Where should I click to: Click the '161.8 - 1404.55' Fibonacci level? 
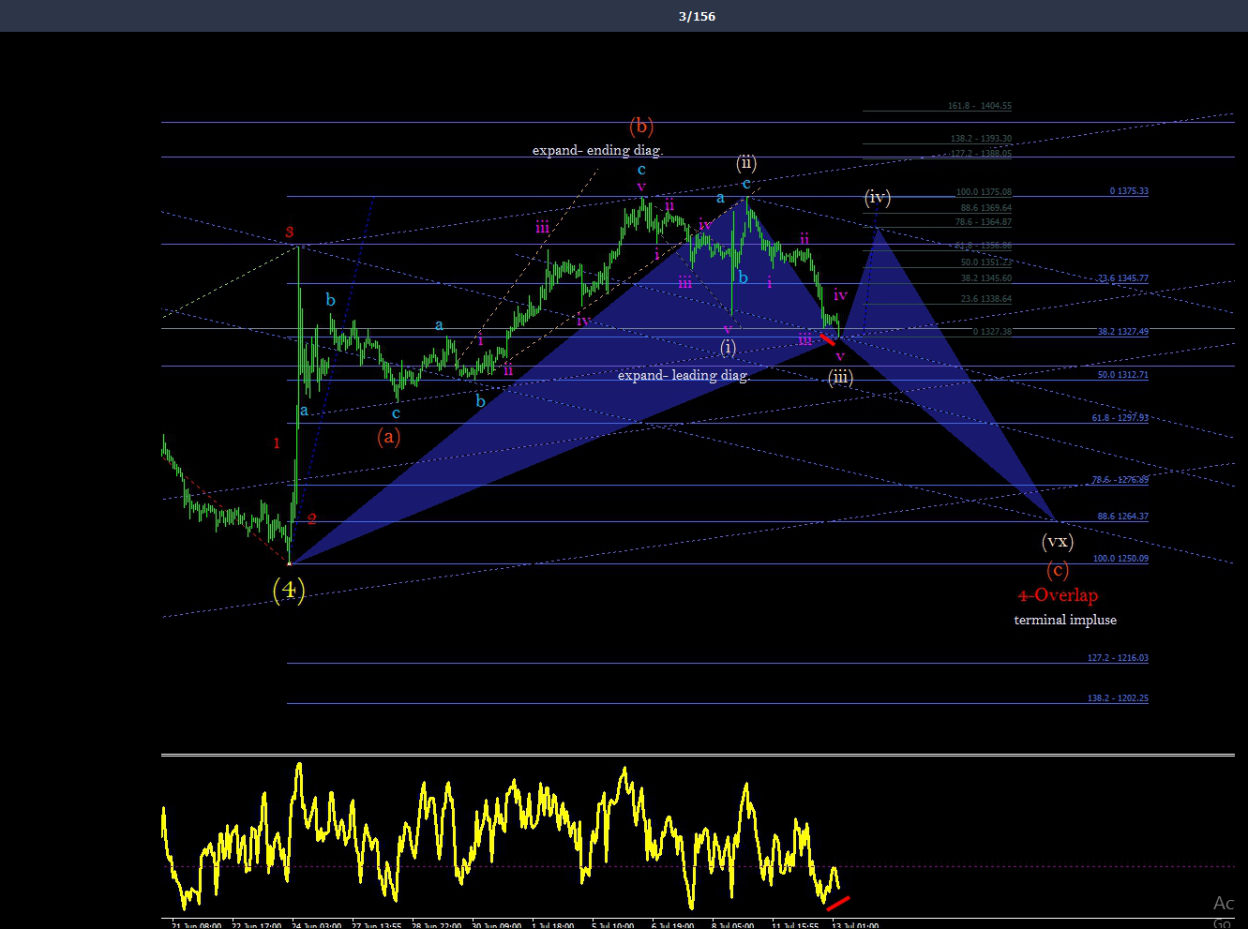click(979, 106)
